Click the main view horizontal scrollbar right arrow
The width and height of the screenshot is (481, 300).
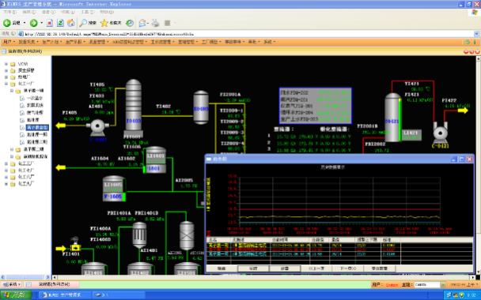click(473, 277)
